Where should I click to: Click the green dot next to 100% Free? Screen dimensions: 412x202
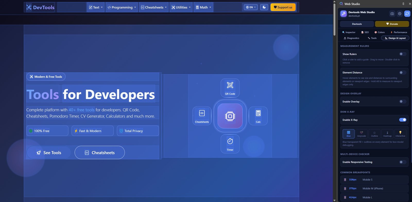point(31,131)
